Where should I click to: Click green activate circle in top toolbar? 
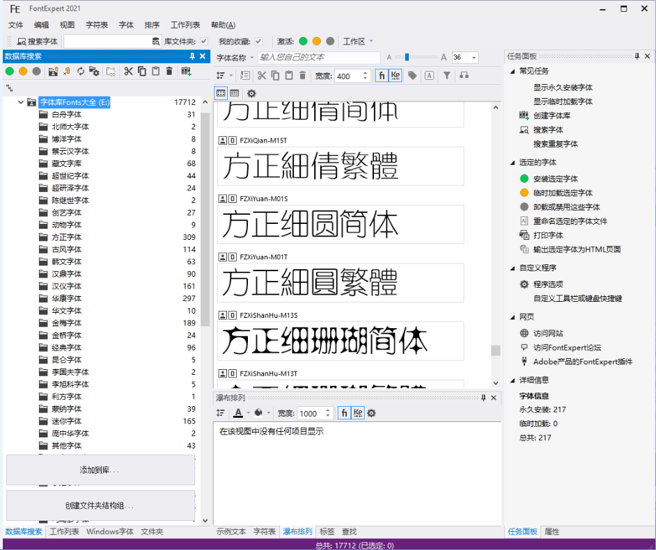tap(304, 41)
